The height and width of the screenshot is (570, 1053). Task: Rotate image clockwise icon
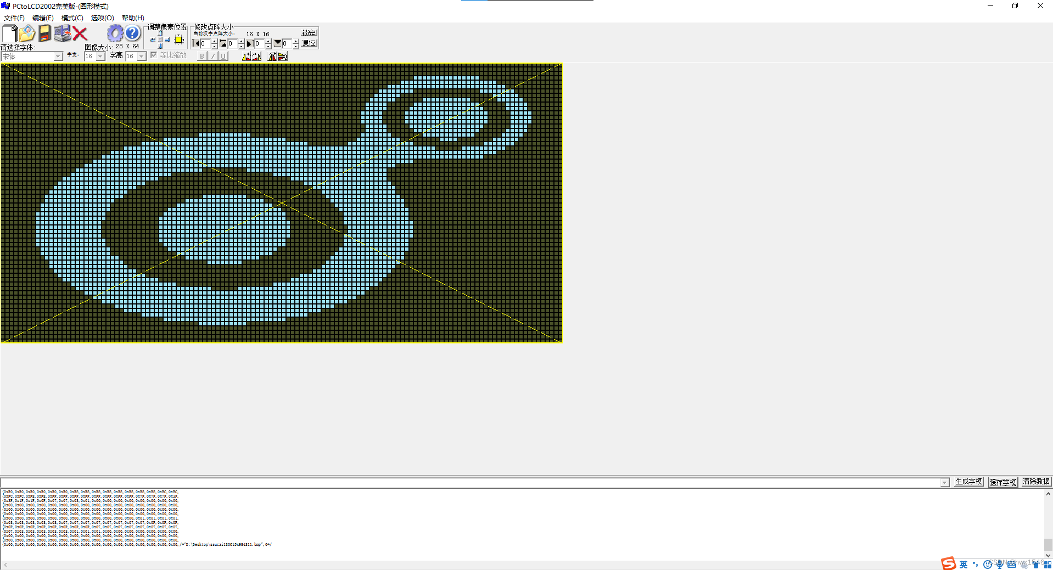tap(256, 56)
